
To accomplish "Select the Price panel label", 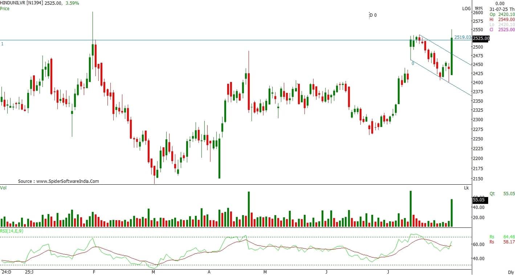I will pyautogui.click(x=5, y=8).
